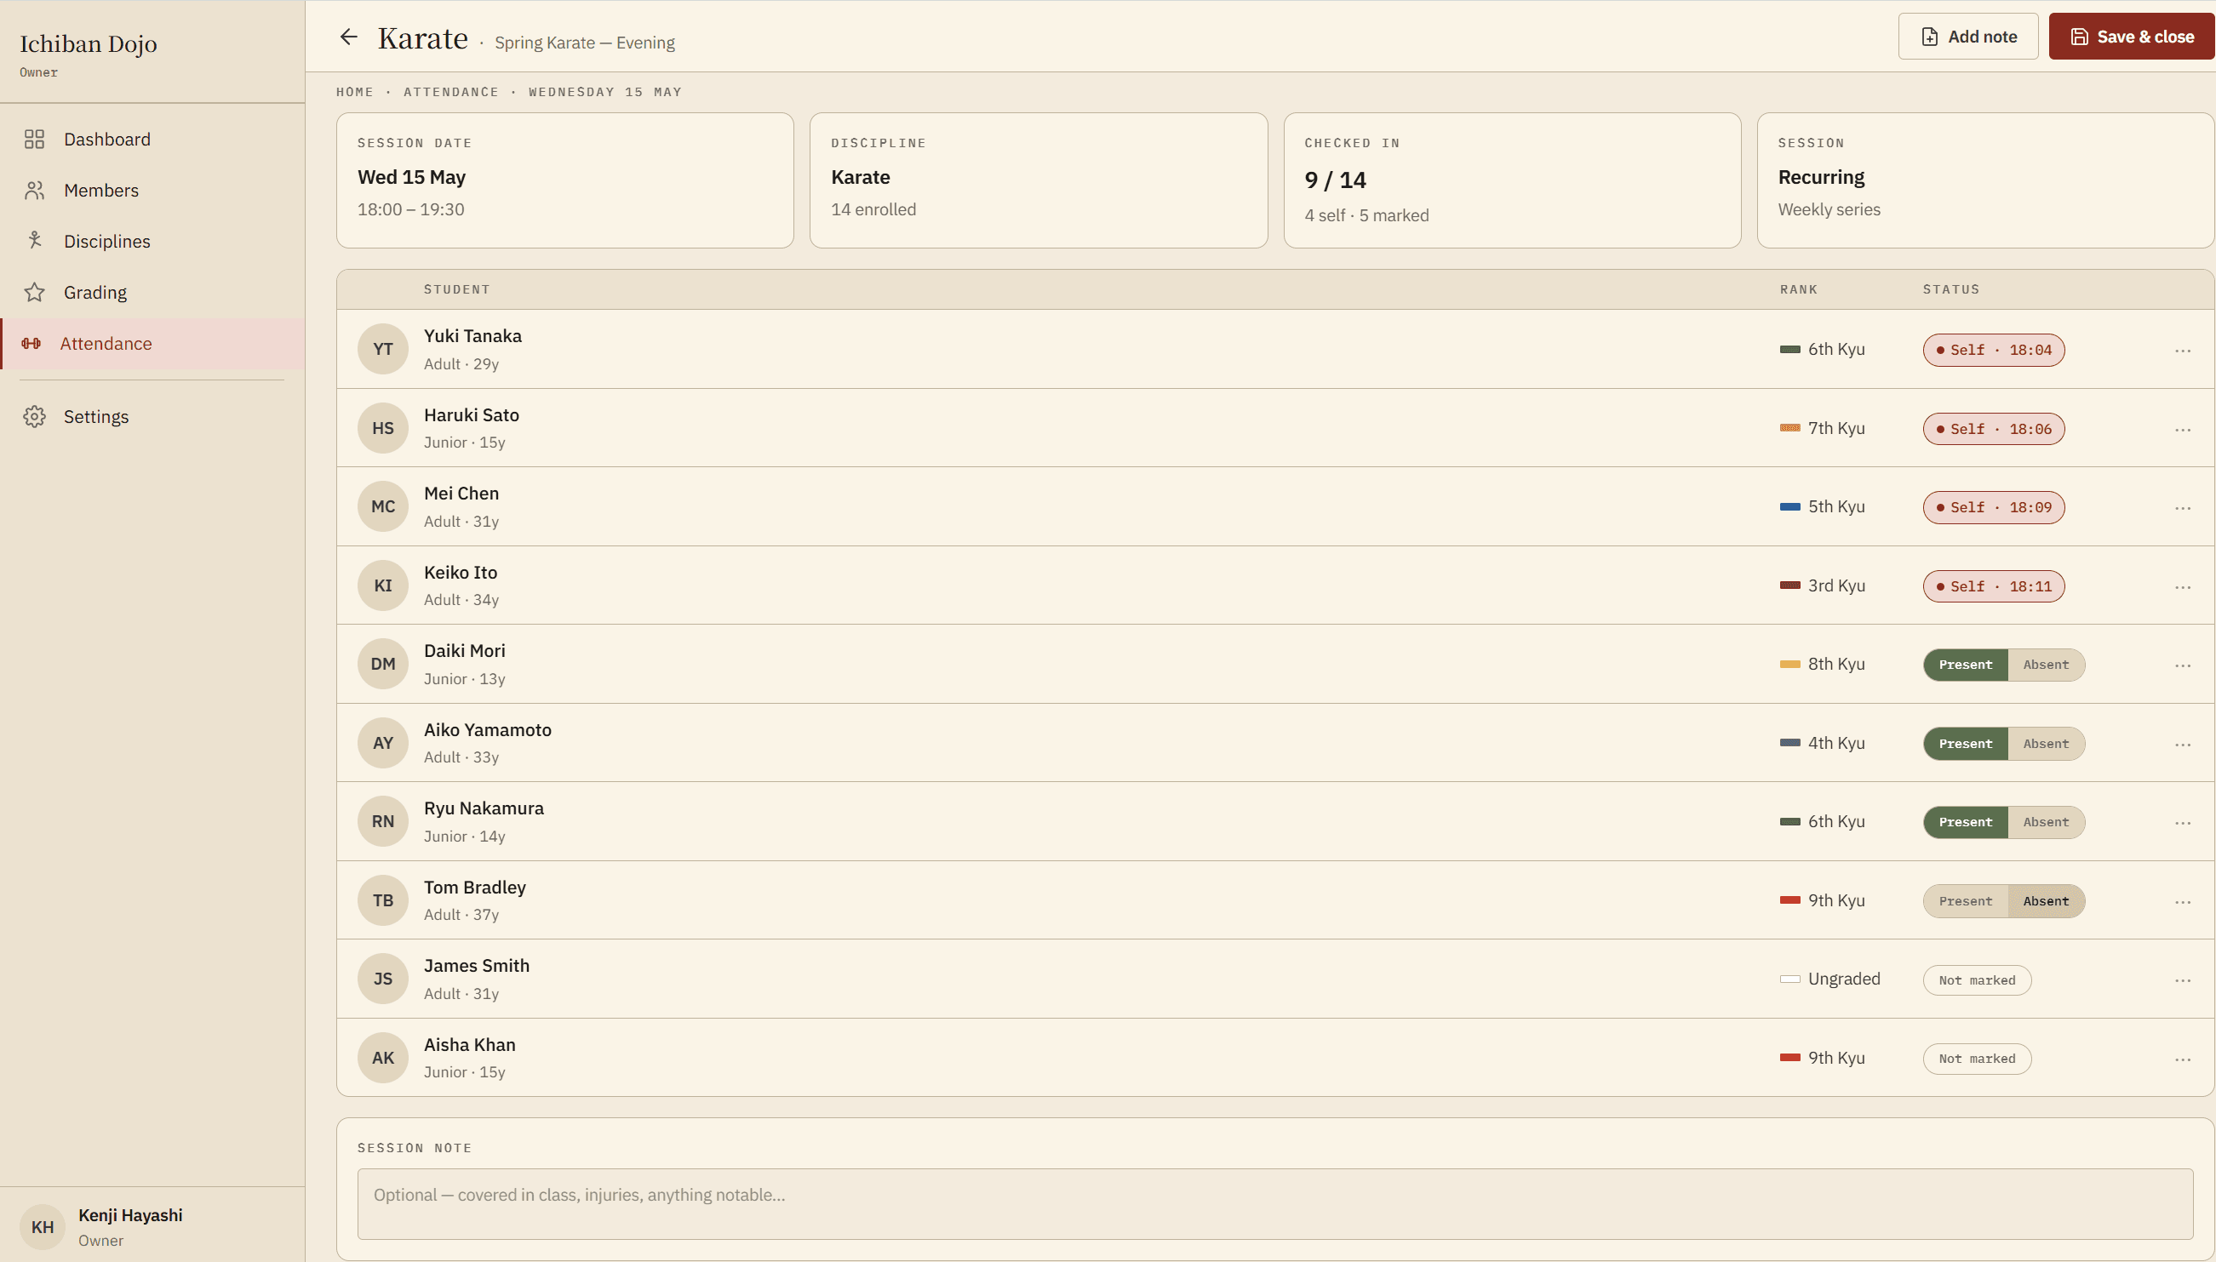This screenshot has width=2216, height=1262.
Task: Click Tom Bradley's red 9th Kyu swatch
Action: (1789, 900)
